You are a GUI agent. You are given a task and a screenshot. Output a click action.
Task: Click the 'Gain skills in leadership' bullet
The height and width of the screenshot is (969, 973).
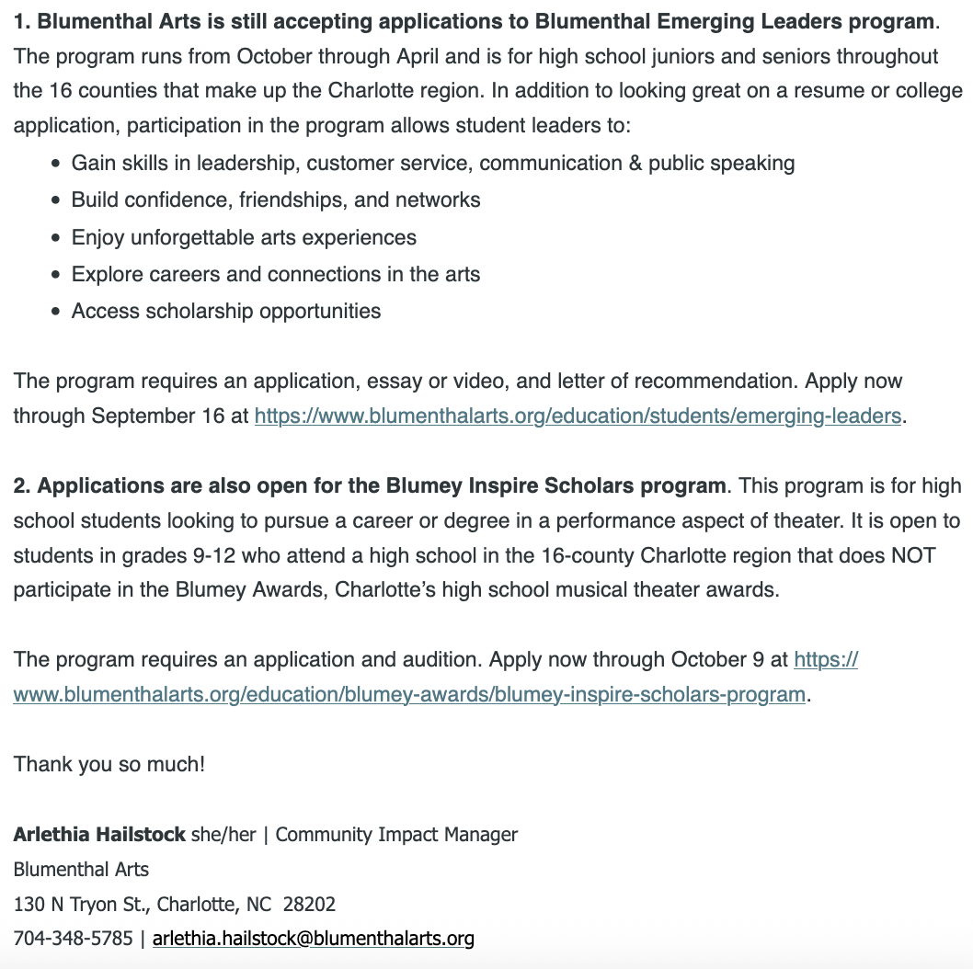(433, 163)
